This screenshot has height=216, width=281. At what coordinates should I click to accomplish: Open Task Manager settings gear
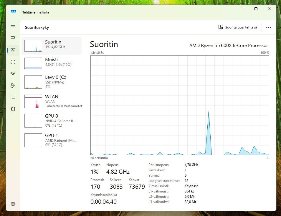[13, 204]
